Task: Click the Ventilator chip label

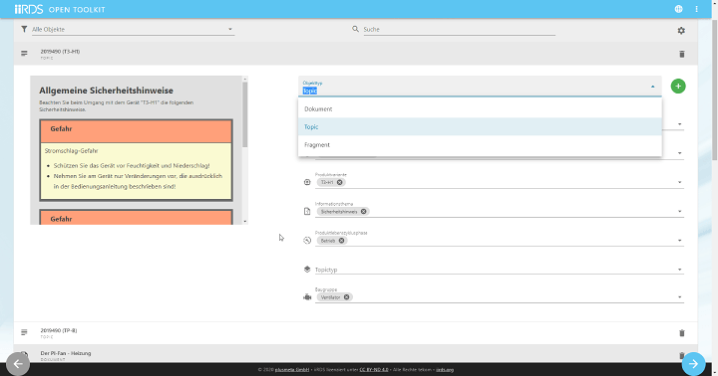Action: pyautogui.click(x=331, y=297)
